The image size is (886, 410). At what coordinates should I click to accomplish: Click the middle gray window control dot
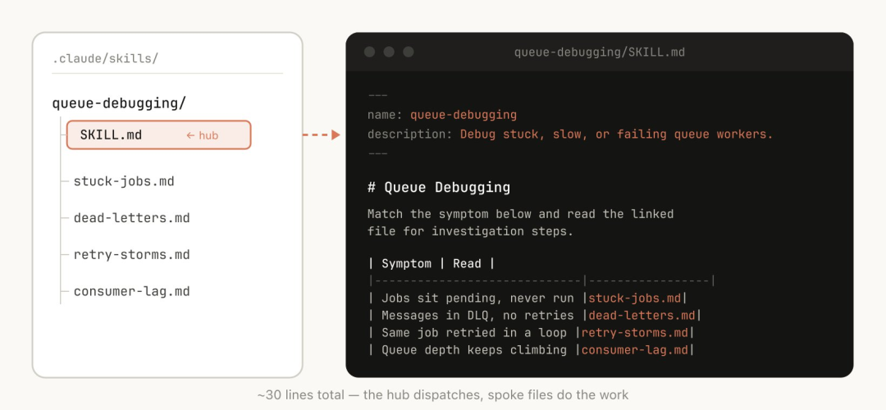point(389,52)
